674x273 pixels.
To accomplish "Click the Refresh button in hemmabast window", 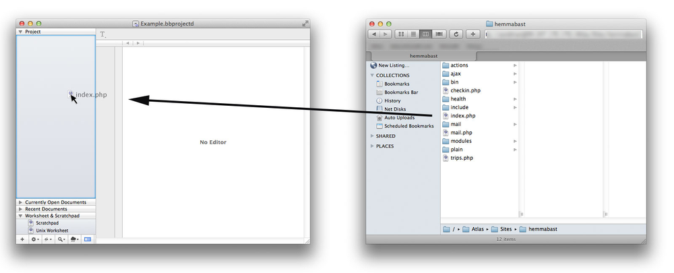I will pos(456,34).
